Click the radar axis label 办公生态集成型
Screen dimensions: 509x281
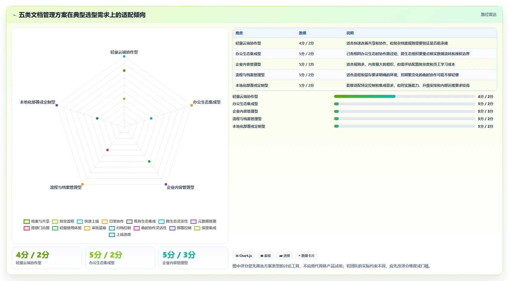pyautogui.click(x=207, y=102)
